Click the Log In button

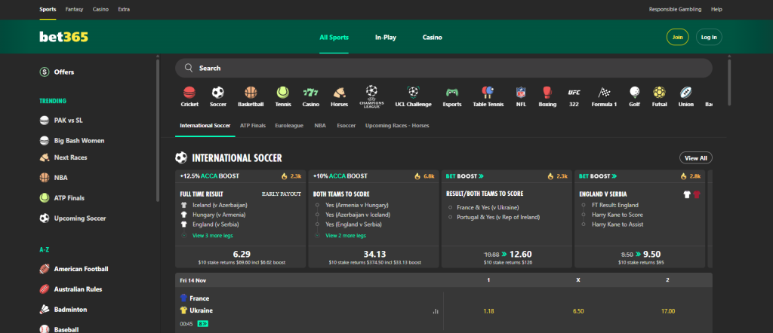[709, 38]
